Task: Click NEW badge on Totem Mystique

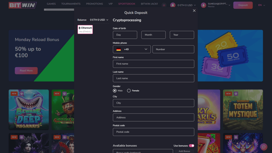Action: click(228, 94)
